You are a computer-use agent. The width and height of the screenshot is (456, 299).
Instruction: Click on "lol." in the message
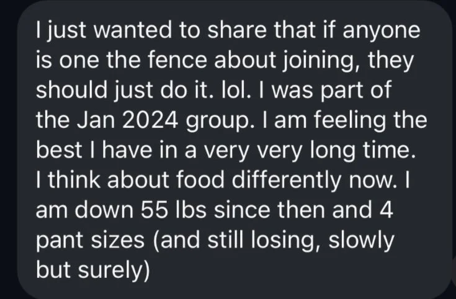click(236, 90)
